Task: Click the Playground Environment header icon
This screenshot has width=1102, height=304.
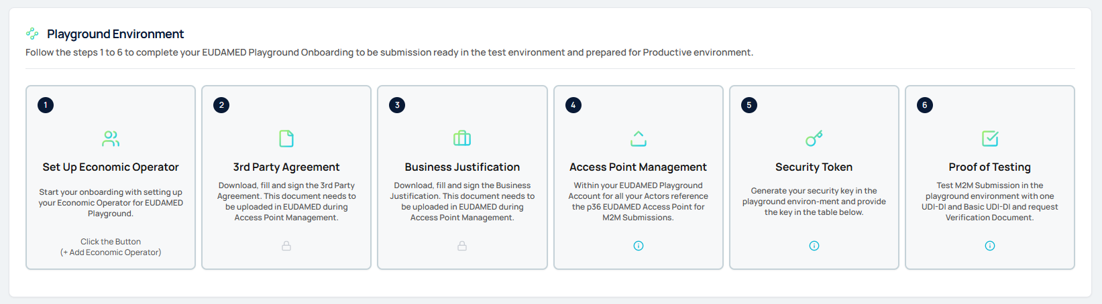Action: point(32,33)
